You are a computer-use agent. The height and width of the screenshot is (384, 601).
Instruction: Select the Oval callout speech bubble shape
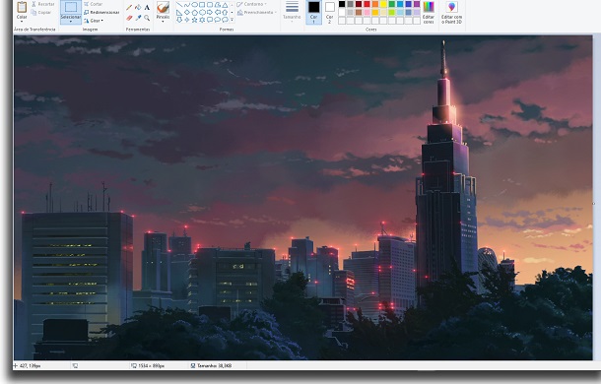[218, 20]
